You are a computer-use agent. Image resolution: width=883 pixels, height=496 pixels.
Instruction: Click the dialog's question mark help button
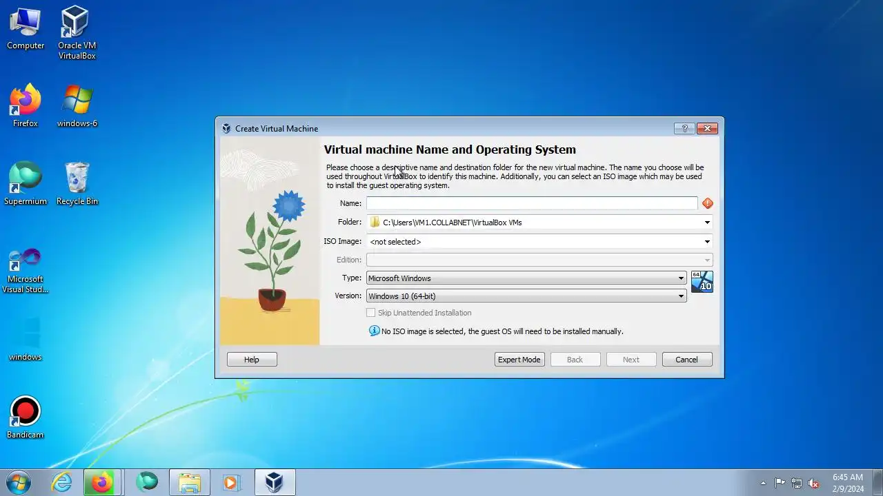pyautogui.click(x=684, y=128)
